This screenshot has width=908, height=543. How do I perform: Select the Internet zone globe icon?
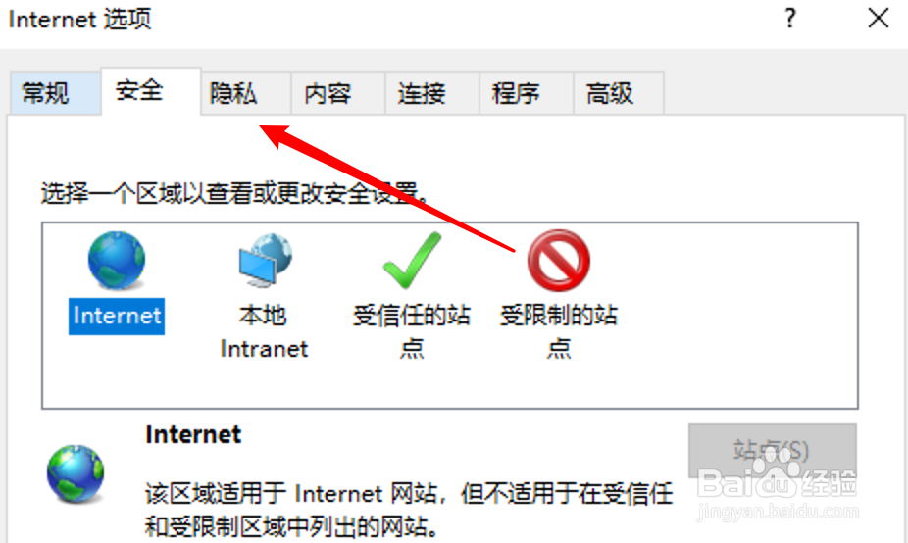click(117, 261)
